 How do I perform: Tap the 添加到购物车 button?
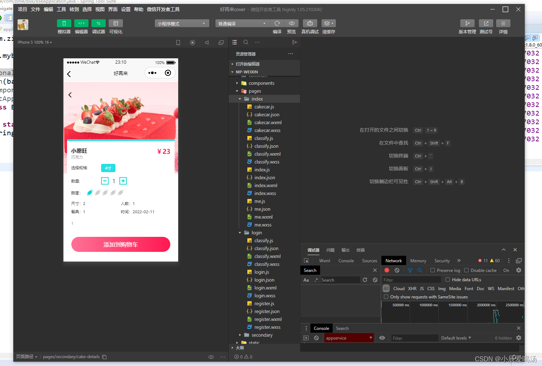pyautogui.click(x=121, y=244)
